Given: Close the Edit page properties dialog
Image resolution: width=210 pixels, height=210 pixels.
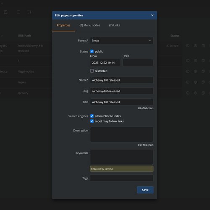Looking at the screenshot, I should coord(152,15).
